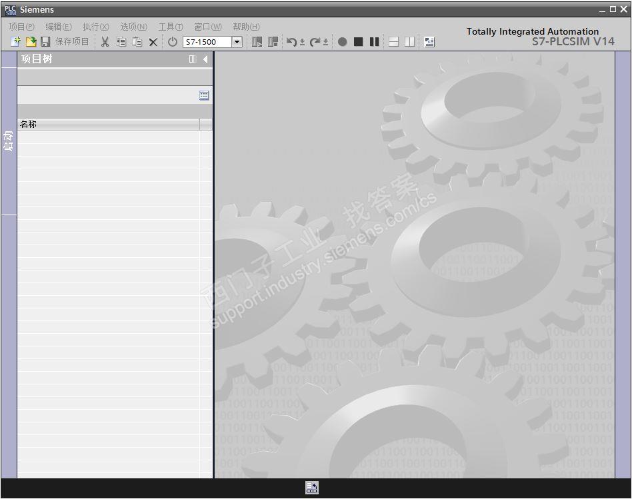The image size is (632, 499).
Task: Click the new project icon
Action: [x=15, y=41]
